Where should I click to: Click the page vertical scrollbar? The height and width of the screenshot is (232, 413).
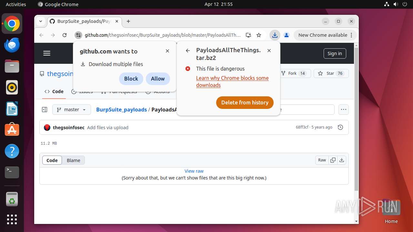click(356, 119)
